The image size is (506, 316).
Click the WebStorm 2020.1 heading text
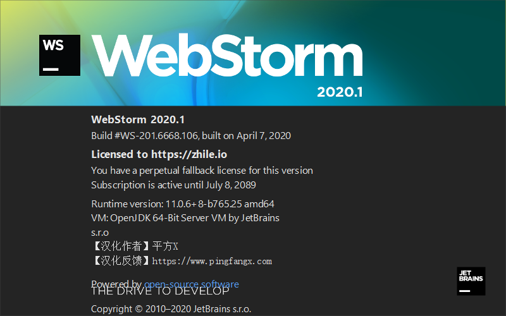point(138,119)
